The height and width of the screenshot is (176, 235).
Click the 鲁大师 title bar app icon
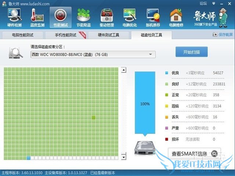4,4
